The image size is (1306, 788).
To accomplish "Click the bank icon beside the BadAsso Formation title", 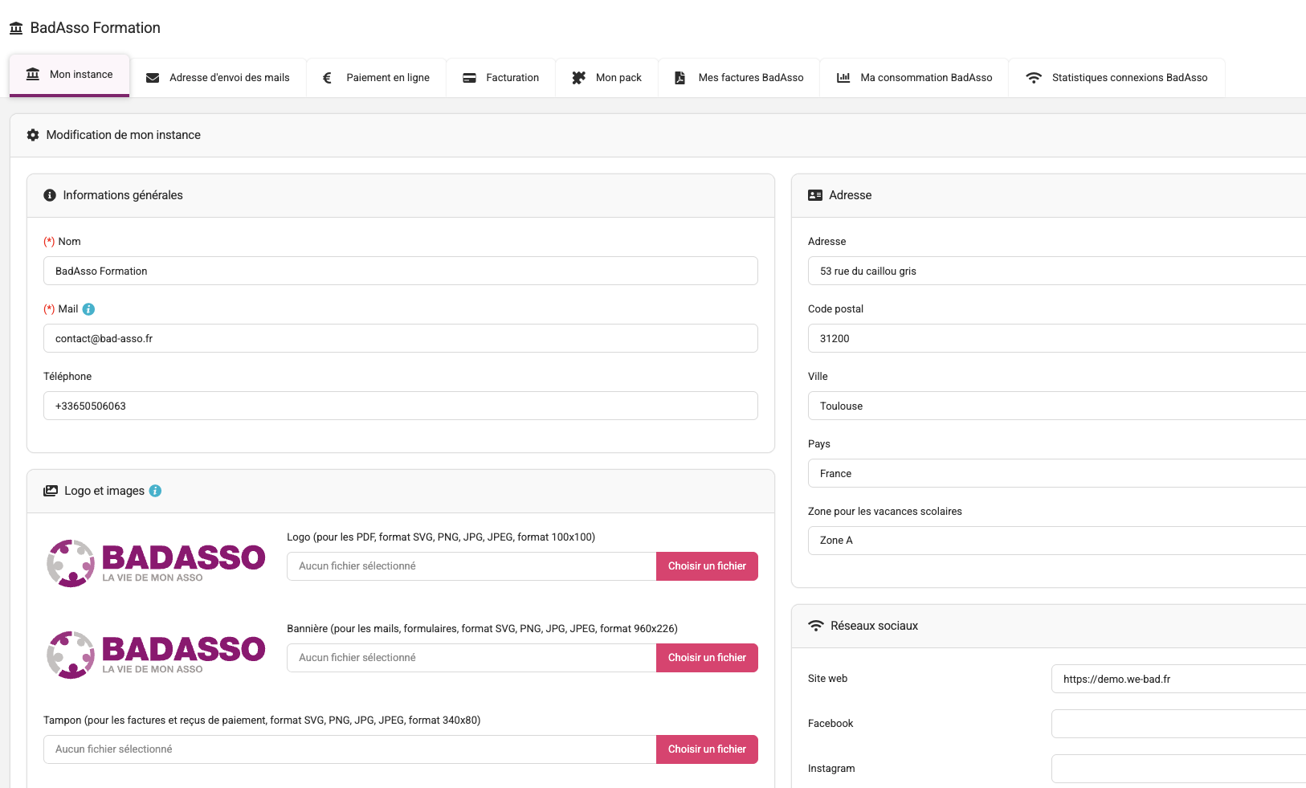I will (x=16, y=28).
